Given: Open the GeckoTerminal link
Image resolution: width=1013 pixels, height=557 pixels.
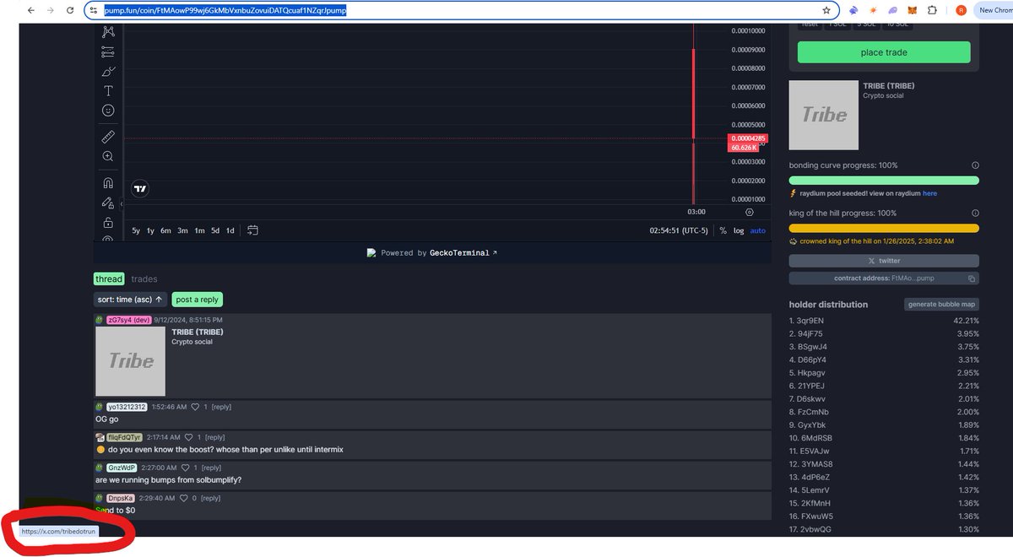Looking at the screenshot, I should (x=462, y=252).
